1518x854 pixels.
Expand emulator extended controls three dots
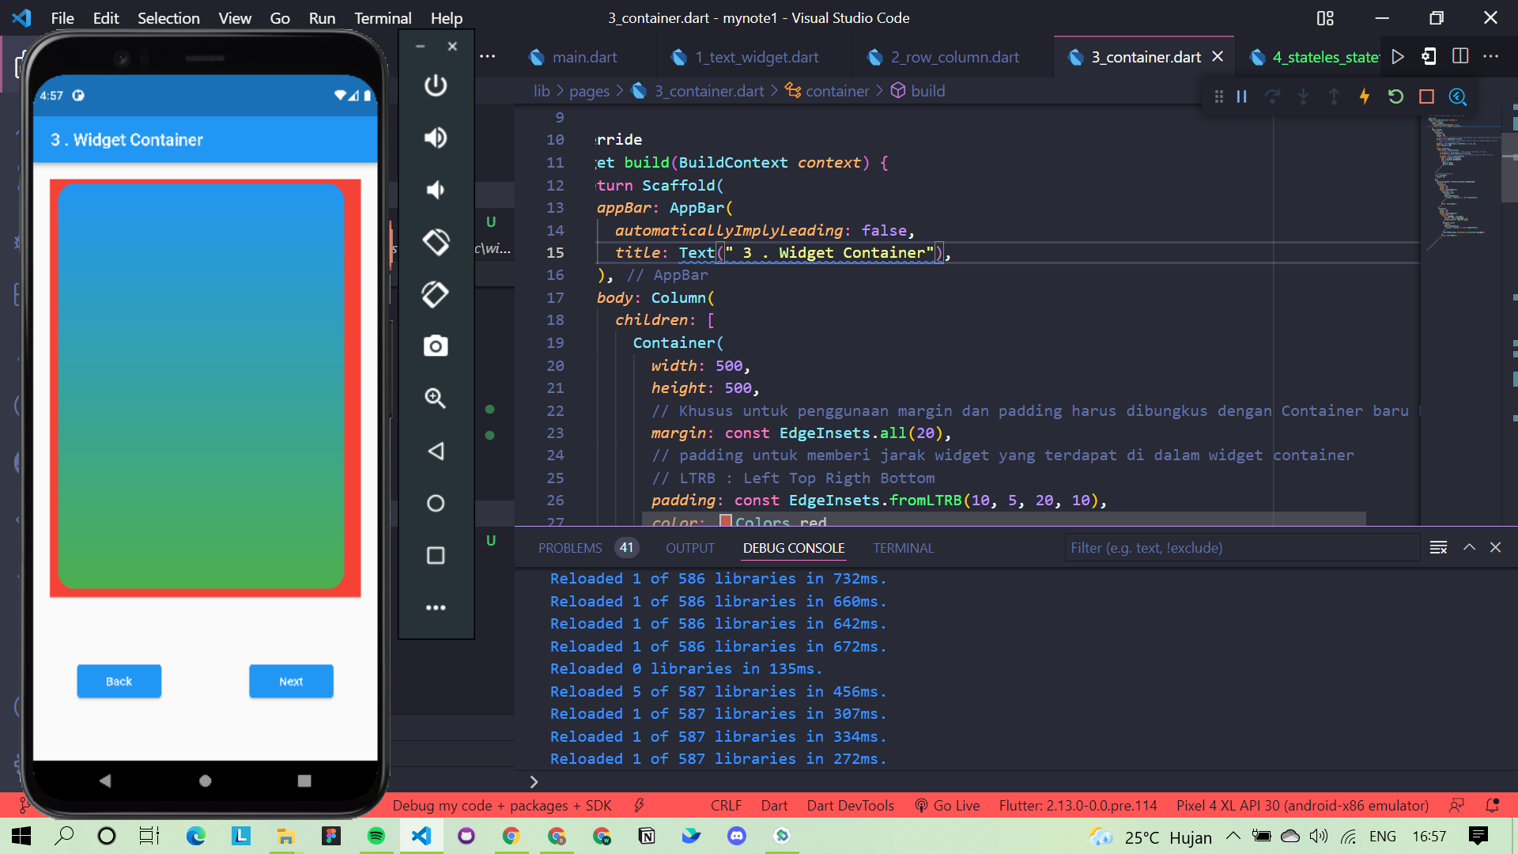(436, 607)
